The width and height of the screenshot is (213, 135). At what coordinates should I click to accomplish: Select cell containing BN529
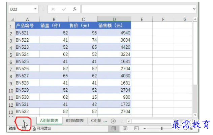click(27, 90)
